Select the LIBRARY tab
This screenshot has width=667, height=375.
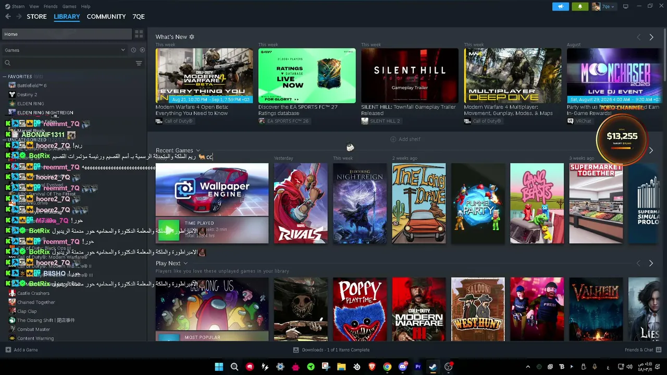click(67, 17)
